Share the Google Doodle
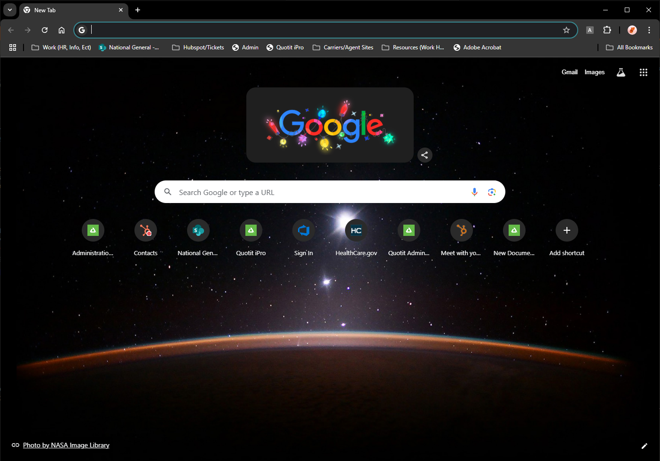Viewport: 660px width, 461px height. coord(424,155)
